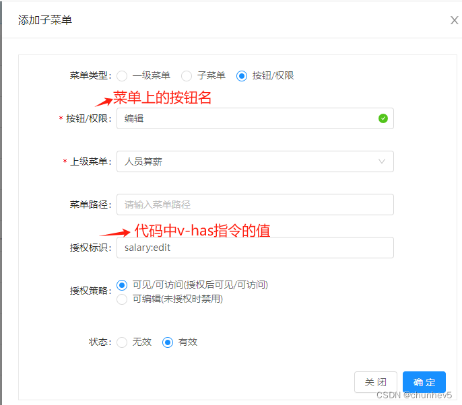Close the 添加子菜单 dialog with the X icon
The image size is (462, 405).
point(454,20)
